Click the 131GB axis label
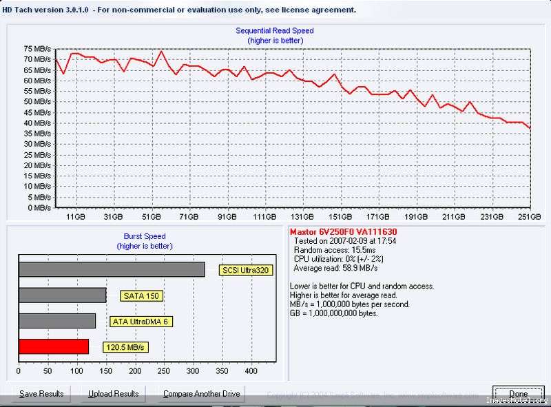Viewport: 551px width, 407px height. click(302, 217)
